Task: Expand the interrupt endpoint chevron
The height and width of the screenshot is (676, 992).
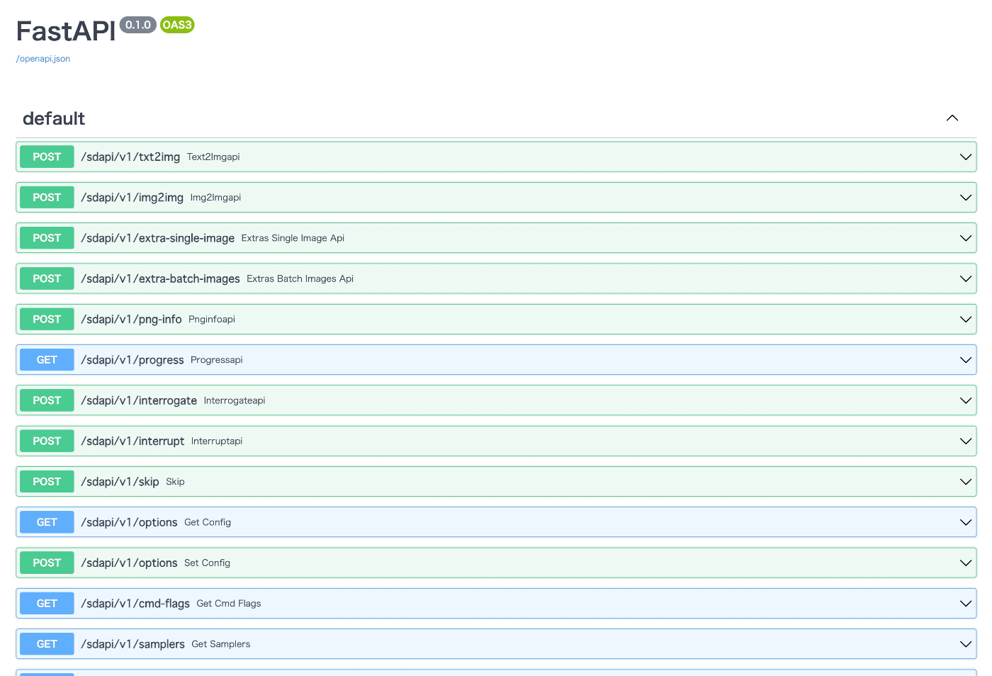Action: pyautogui.click(x=965, y=441)
